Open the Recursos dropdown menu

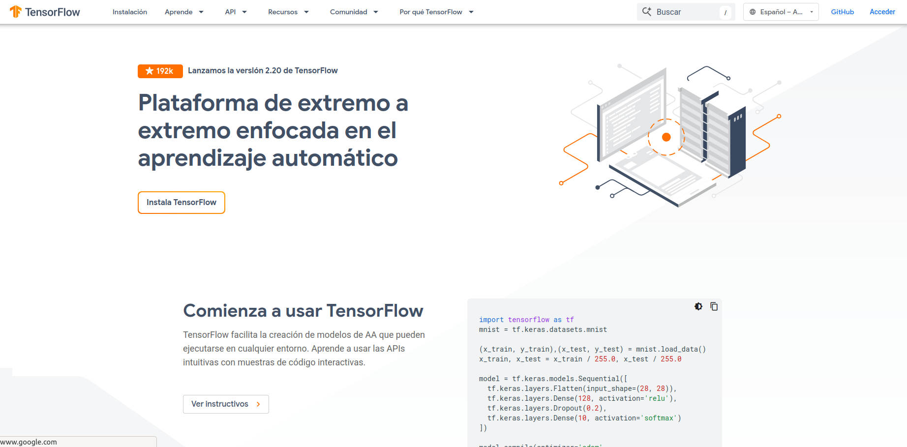click(x=288, y=12)
